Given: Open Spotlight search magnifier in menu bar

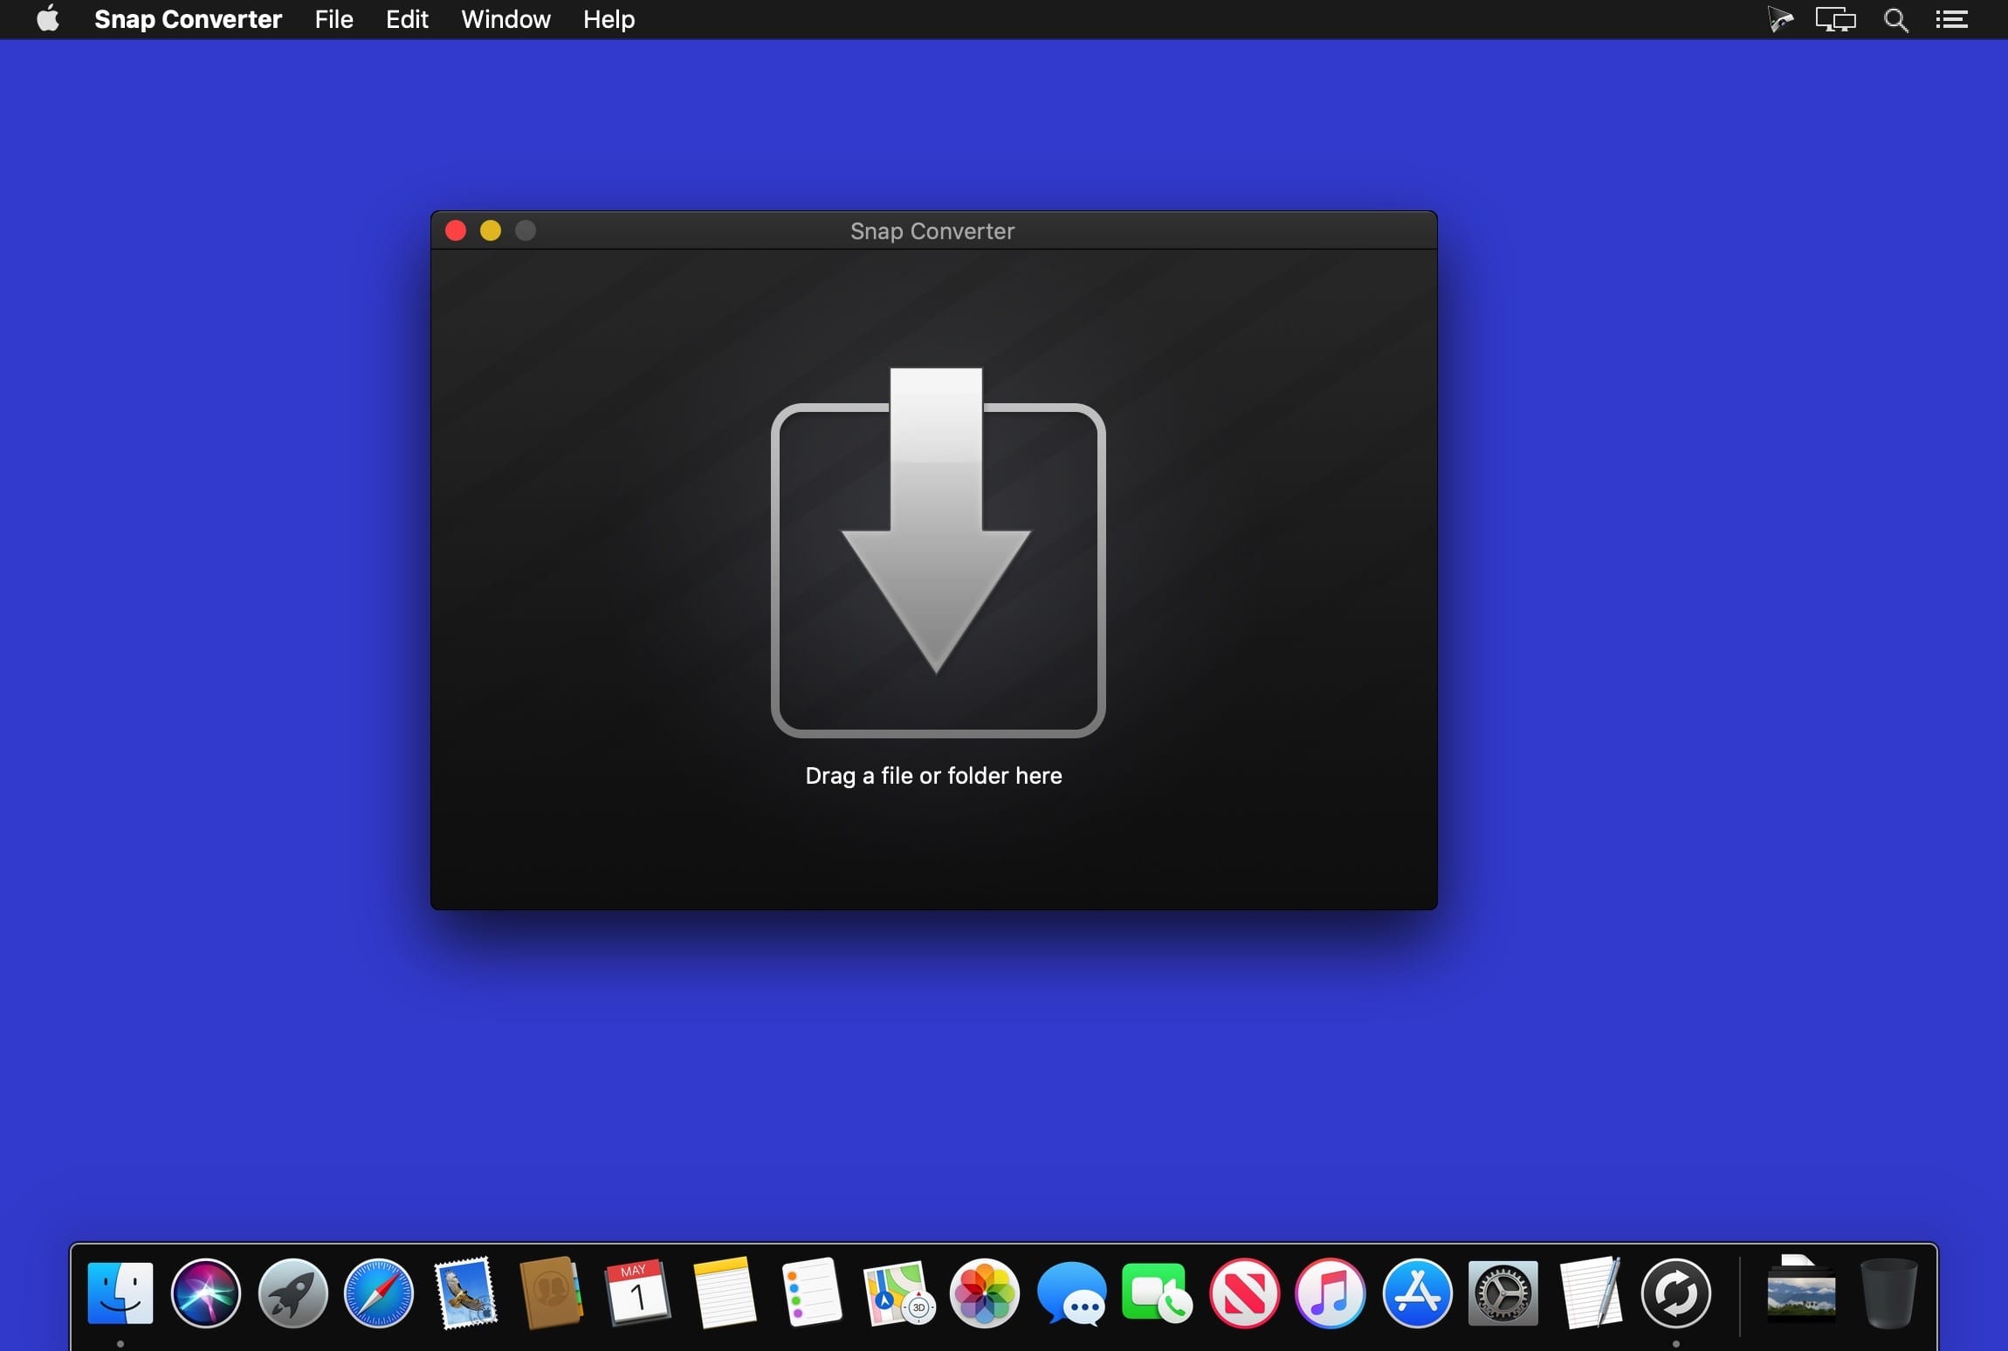Looking at the screenshot, I should click(1895, 19).
